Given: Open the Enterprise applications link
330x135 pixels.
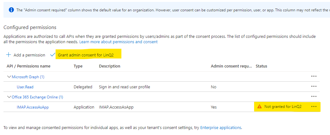Looking at the screenshot, I should (x=221, y=127).
